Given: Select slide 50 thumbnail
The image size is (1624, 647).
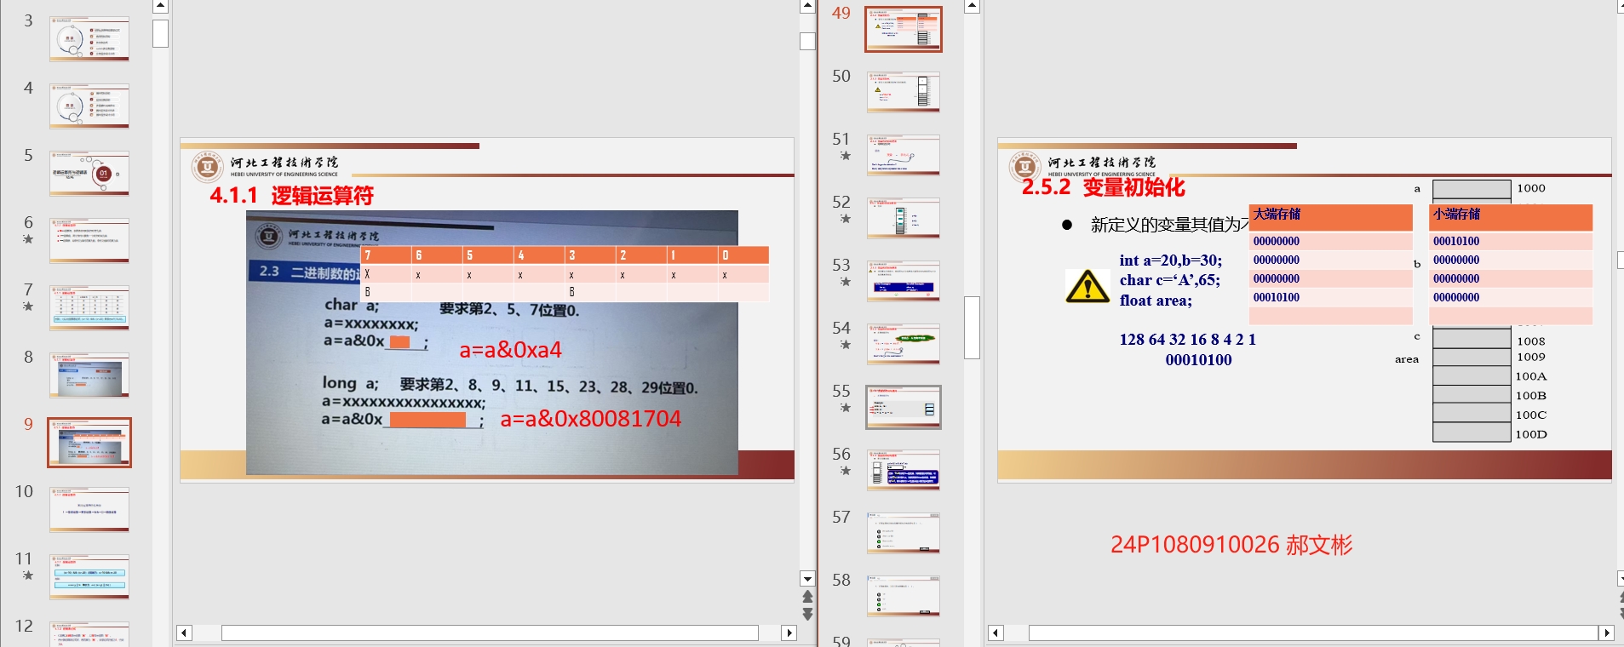Looking at the screenshot, I should [x=904, y=92].
